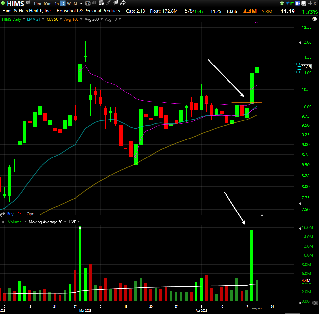This screenshot has height=314, width=319.
Task: Select the D daily timeframe
Action: 63,4
